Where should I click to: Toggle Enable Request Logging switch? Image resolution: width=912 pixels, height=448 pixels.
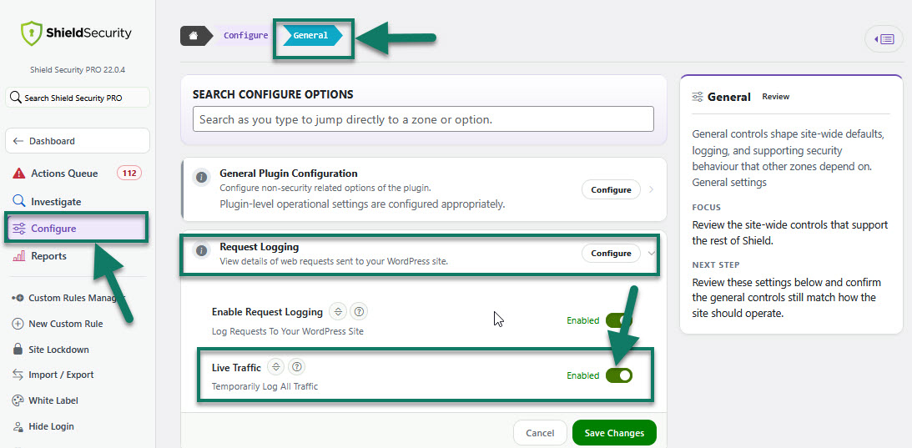619,320
